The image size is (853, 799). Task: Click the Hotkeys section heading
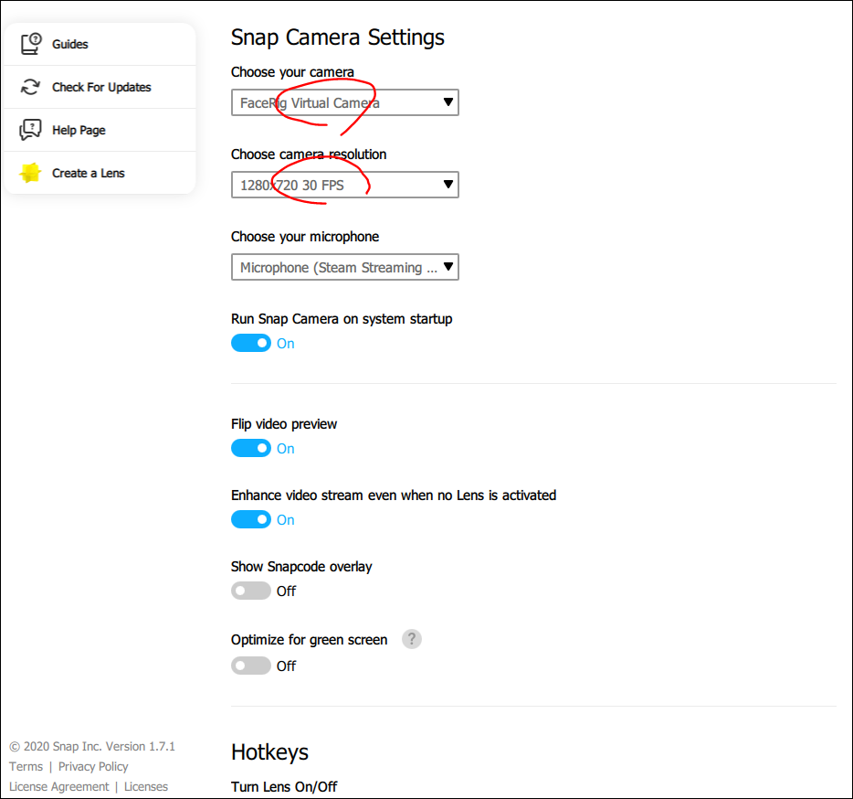pyautogui.click(x=269, y=752)
